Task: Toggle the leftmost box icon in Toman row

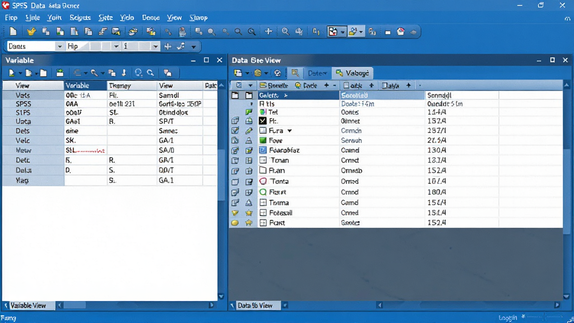Action: pyautogui.click(x=235, y=160)
